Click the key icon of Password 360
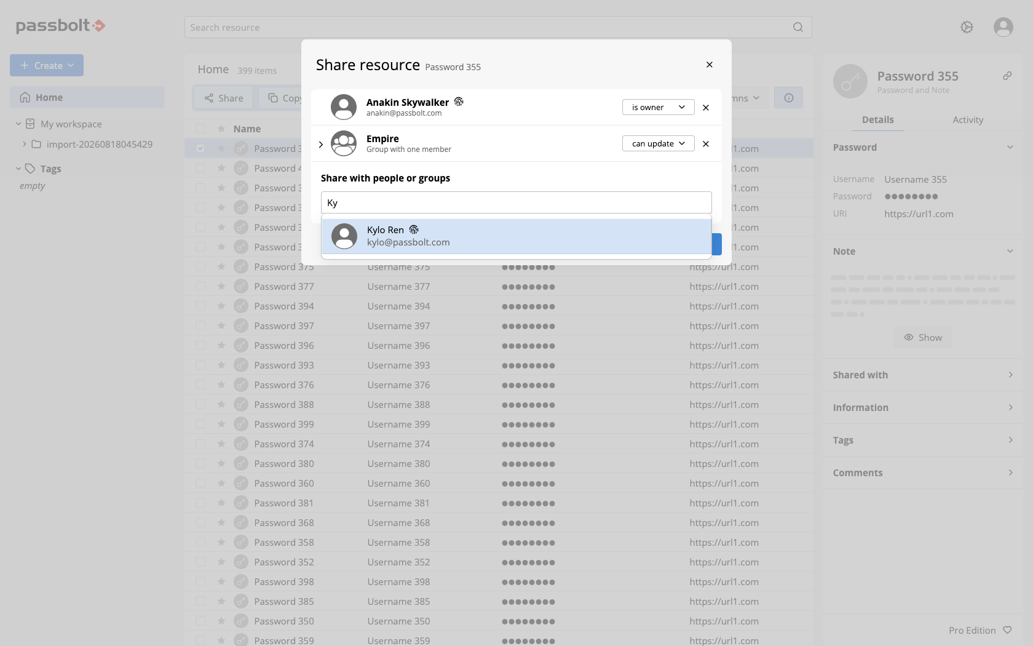 [x=241, y=483]
